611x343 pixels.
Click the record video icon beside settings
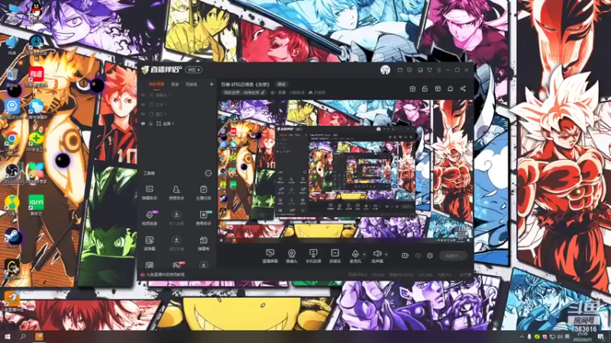tap(405, 256)
